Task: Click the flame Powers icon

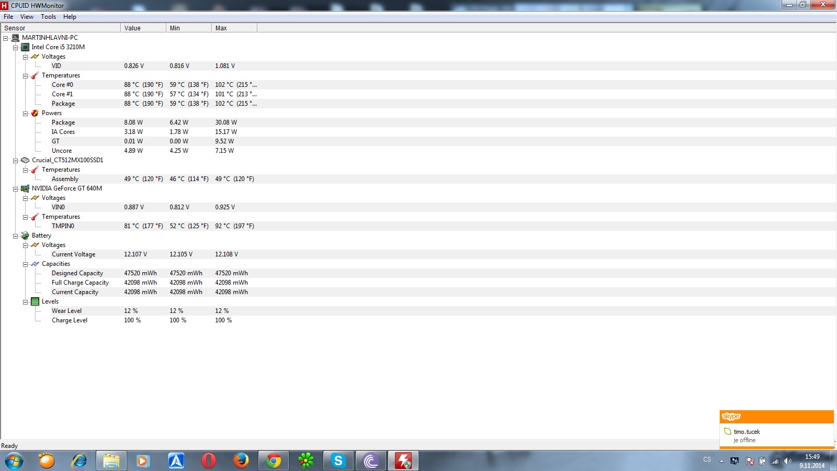Action: click(35, 113)
